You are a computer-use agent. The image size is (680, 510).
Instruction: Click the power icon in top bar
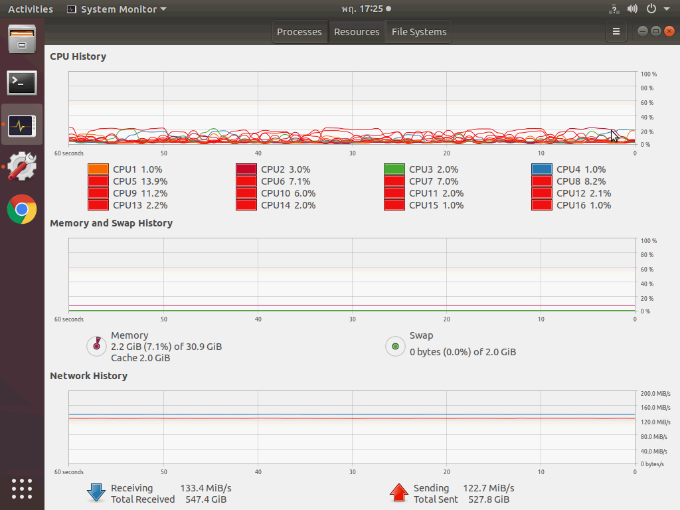point(651,9)
